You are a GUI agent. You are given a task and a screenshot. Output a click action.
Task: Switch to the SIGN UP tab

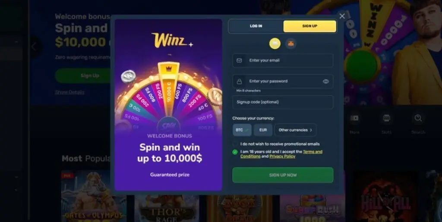310,26
